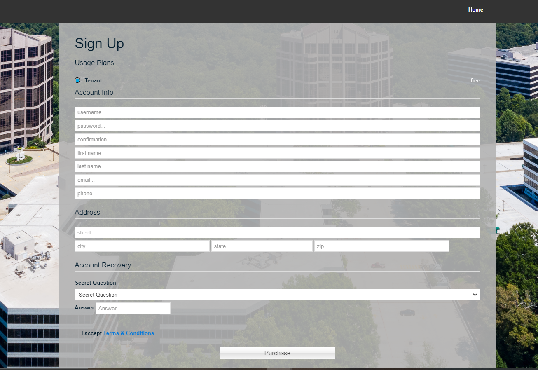The height and width of the screenshot is (370, 538).
Task: Focus the state input field
Action: [x=262, y=246]
